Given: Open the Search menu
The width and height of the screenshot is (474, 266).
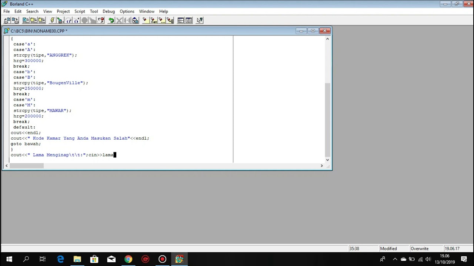Looking at the screenshot, I should click(x=32, y=11).
